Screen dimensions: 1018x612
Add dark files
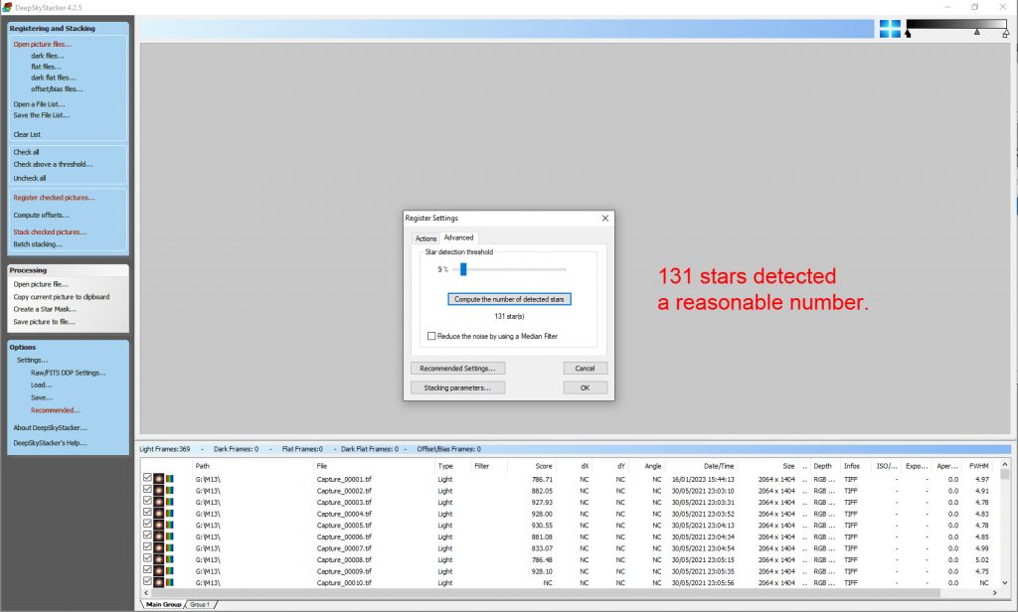click(48, 56)
